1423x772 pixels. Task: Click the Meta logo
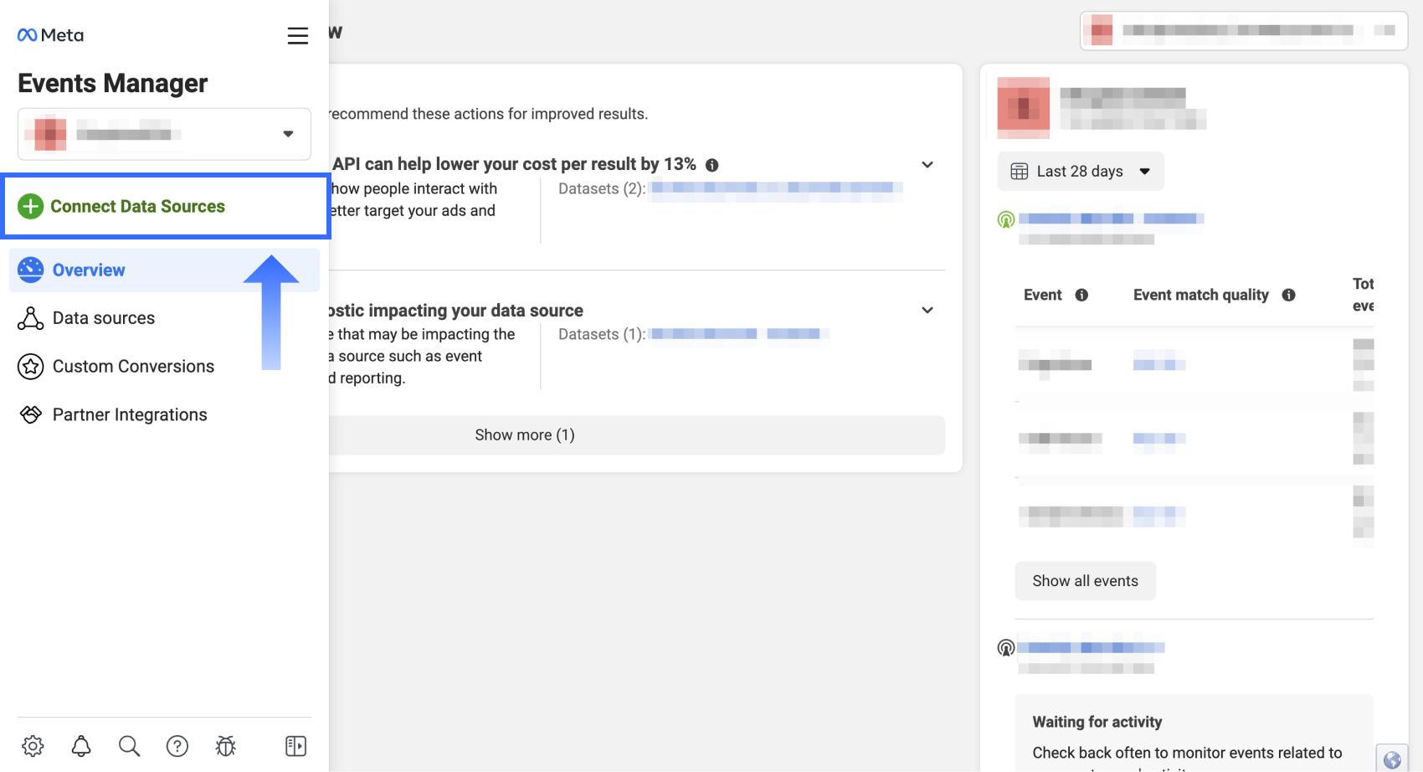50,35
